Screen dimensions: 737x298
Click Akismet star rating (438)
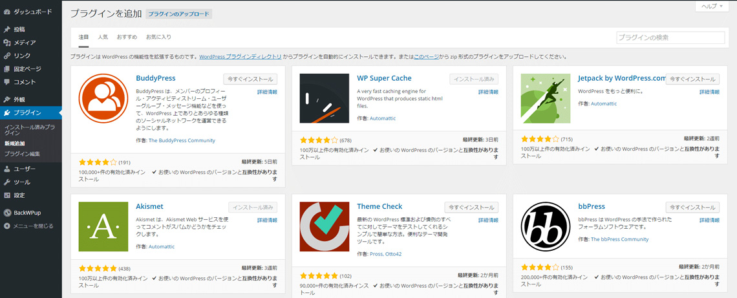point(98,268)
